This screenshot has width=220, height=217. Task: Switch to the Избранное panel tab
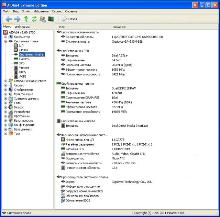(x=22, y=27)
